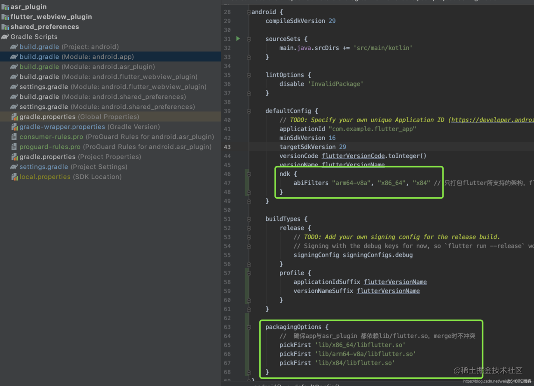Open the developer.android URL in the TODO comment
Screen dimensions: 534x386
(x=492, y=120)
